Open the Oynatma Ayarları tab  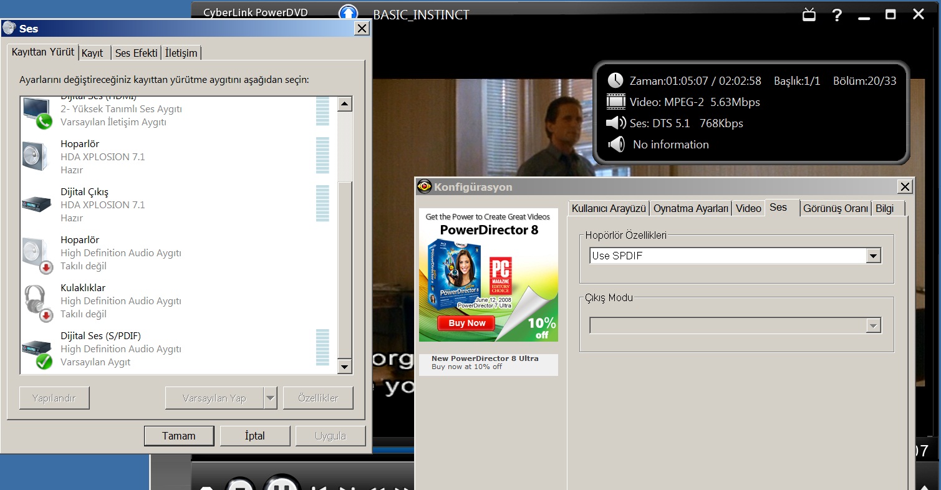[690, 208]
